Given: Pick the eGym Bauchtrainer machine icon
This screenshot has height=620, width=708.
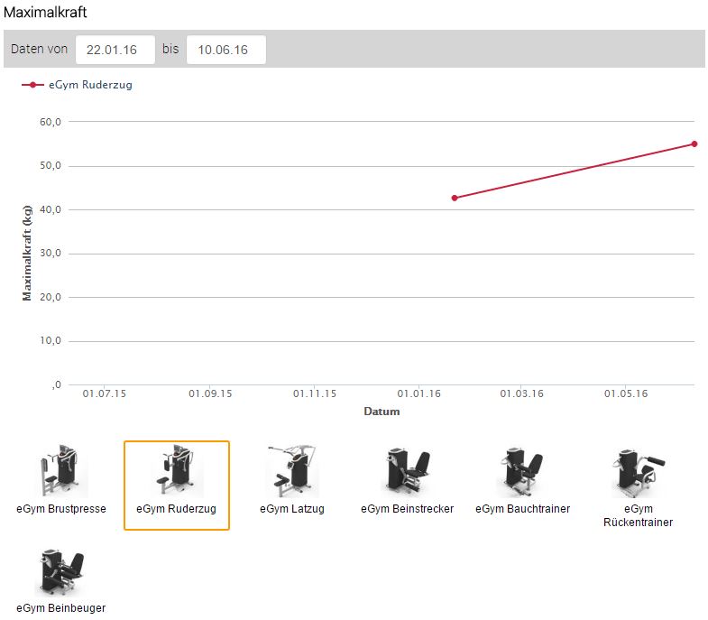Looking at the screenshot, I should click(x=523, y=471).
